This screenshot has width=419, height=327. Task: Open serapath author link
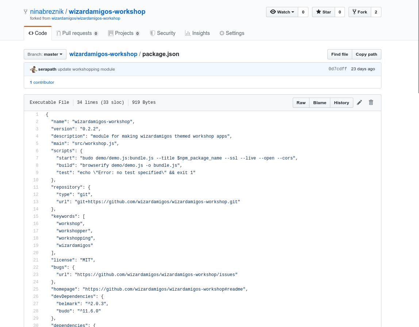pos(47,69)
